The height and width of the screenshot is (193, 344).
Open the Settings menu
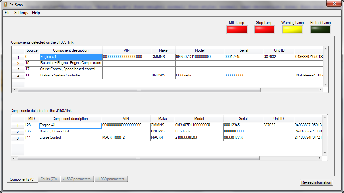pyautogui.click(x=21, y=13)
